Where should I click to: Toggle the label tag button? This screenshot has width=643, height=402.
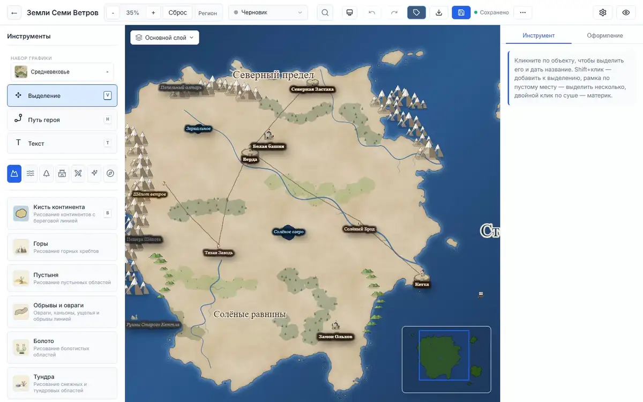416,12
